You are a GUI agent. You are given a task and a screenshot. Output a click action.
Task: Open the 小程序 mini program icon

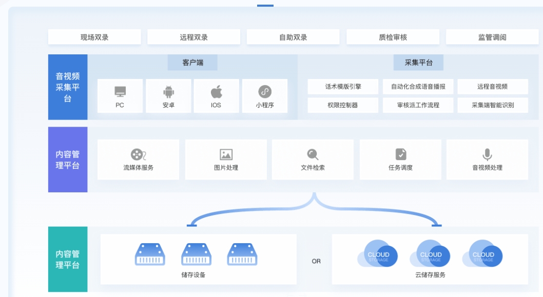click(x=265, y=92)
